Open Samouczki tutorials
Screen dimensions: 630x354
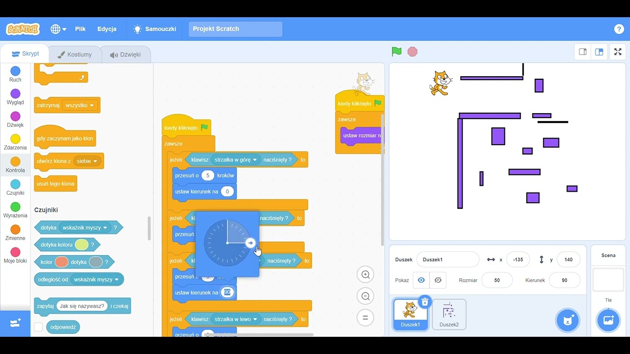pyautogui.click(x=155, y=29)
